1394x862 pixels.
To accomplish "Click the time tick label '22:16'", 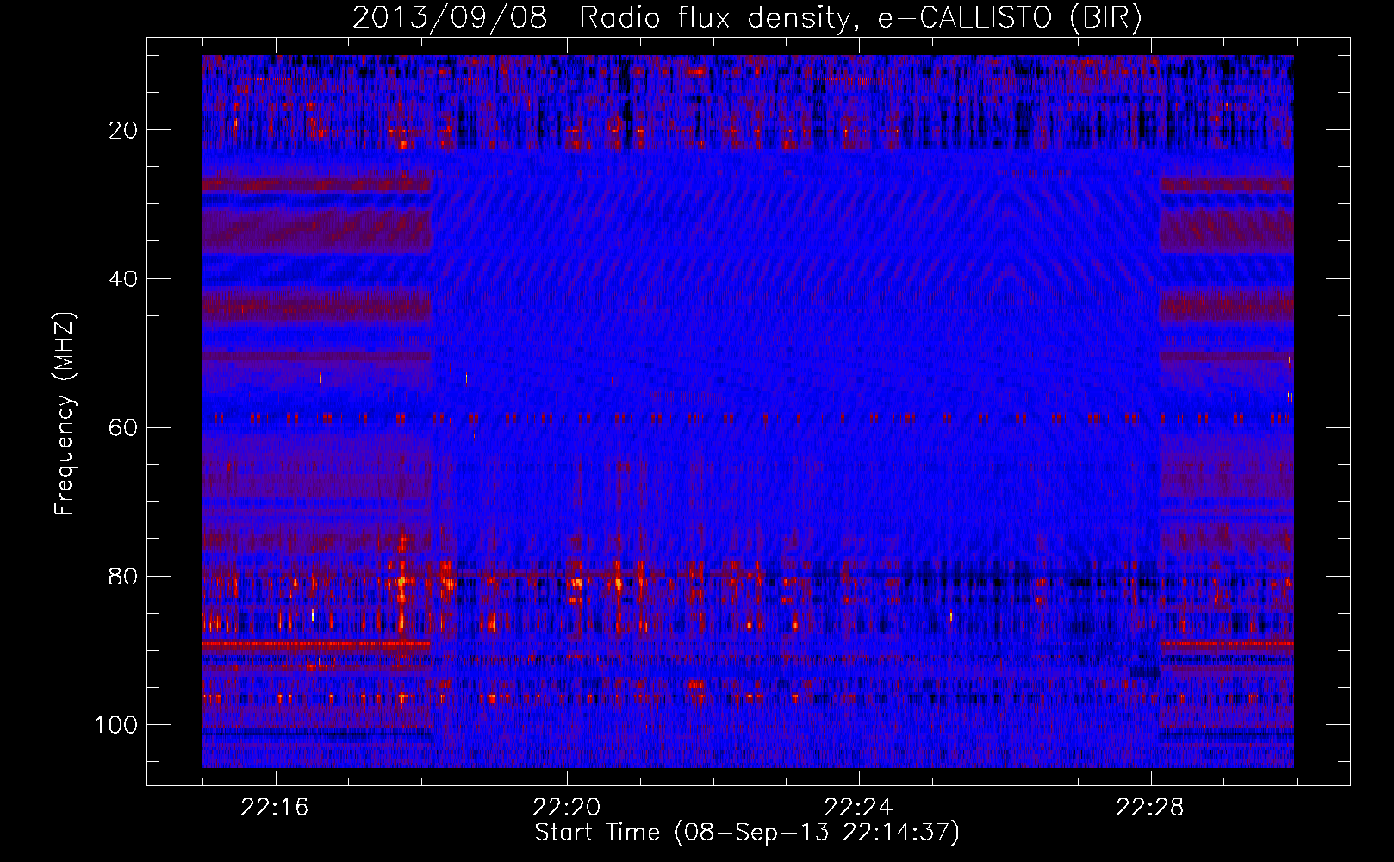I will tap(275, 808).
